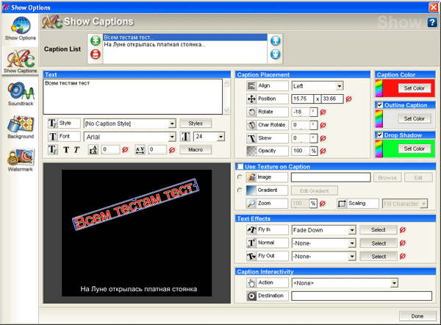Set Color for Caption Color

click(x=414, y=88)
